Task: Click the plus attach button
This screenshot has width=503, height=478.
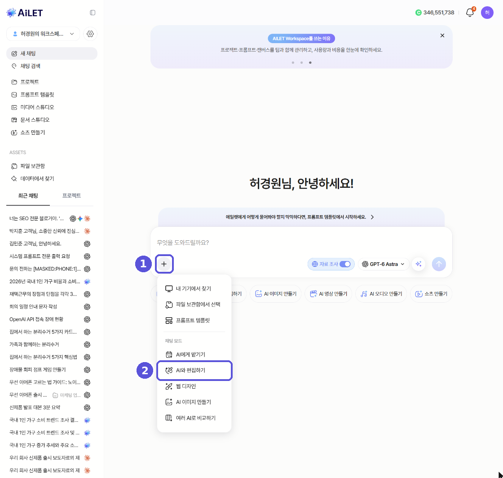Action: (164, 264)
